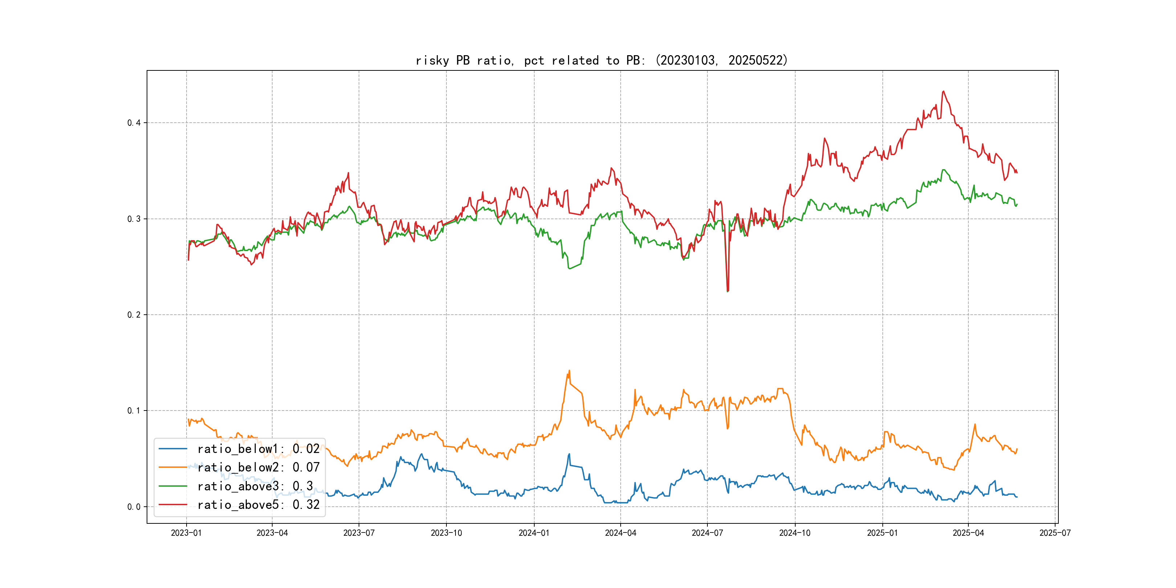
Task: Click the orange line's highest peak near 2024-02
Action: pos(569,371)
